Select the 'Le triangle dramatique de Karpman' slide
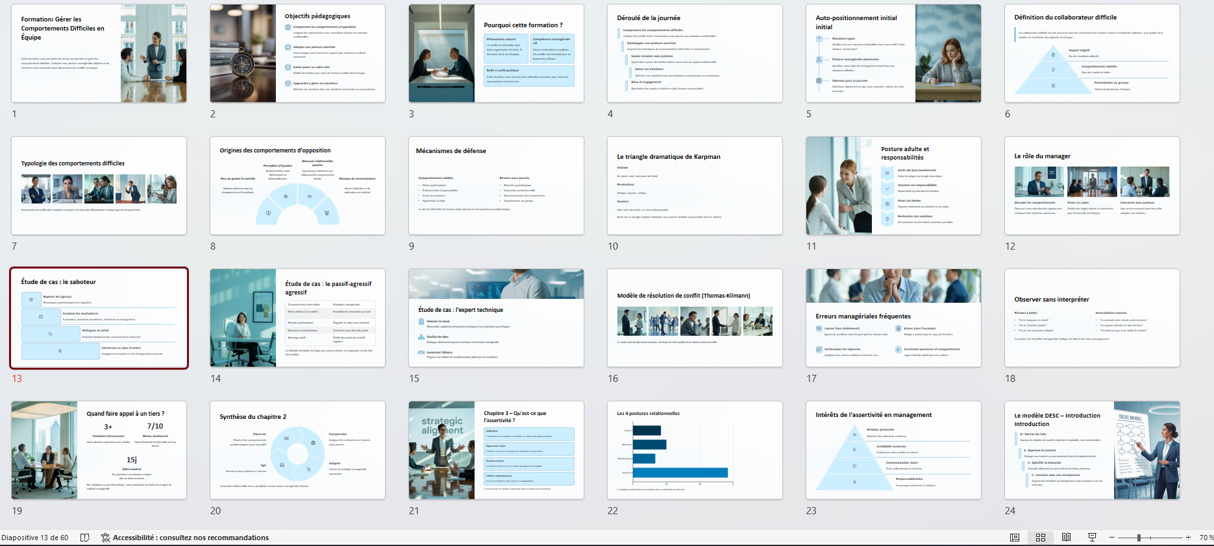Image resolution: width=1214 pixels, height=546 pixels. click(x=695, y=185)
